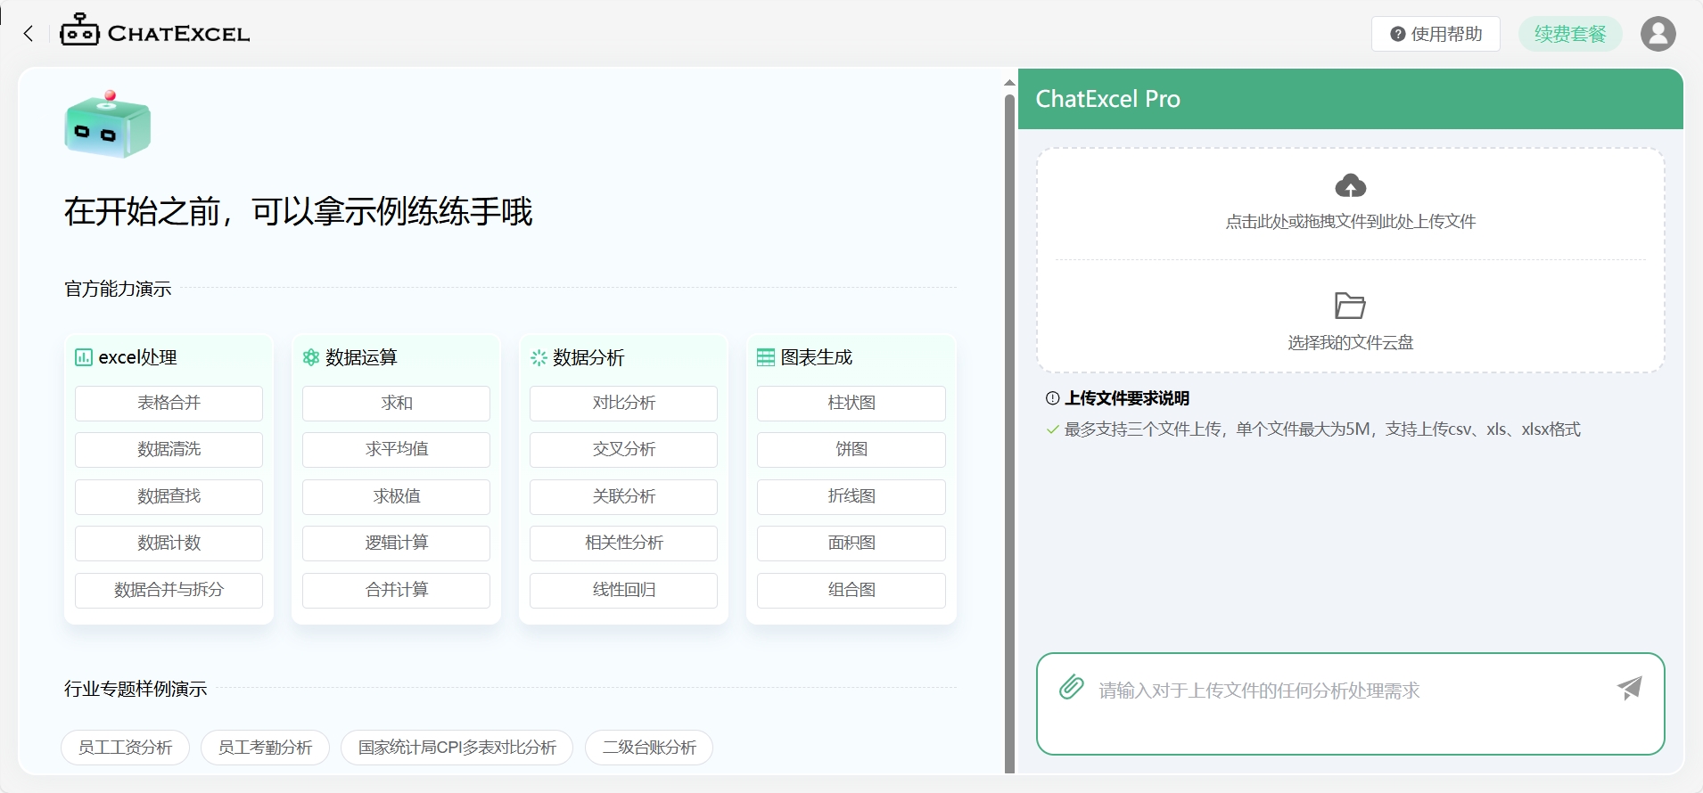Open the 员工工资分析 sample
Viewport: 1703px width, 793px height.
(x=125, y=747)
